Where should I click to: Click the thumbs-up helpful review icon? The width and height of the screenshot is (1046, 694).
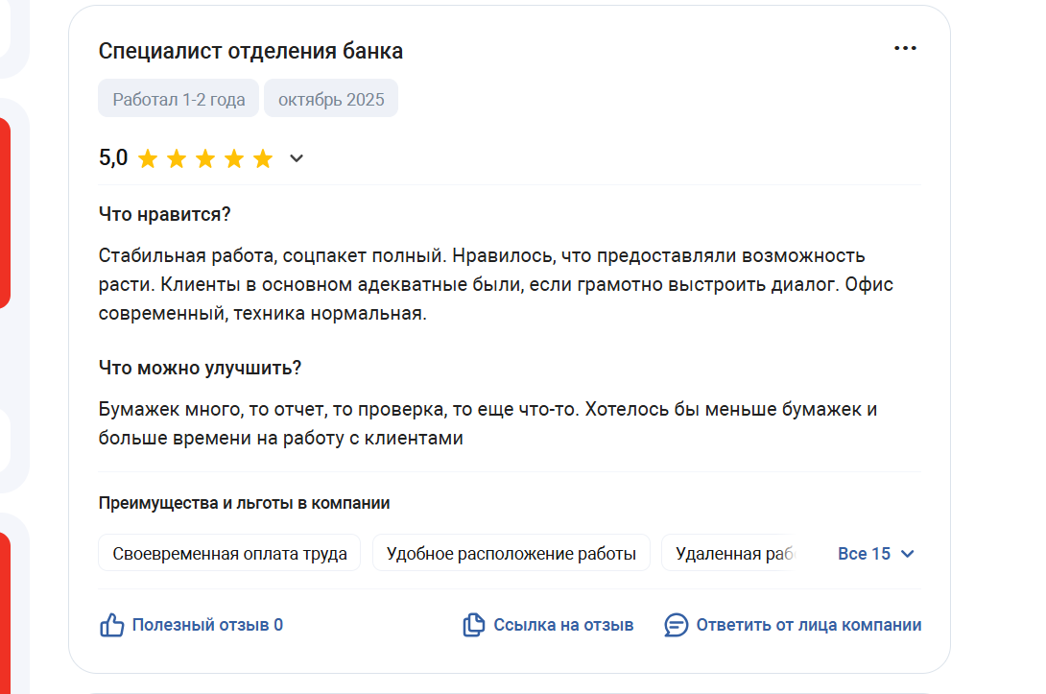pyautogui.click(x=112, y=626)
